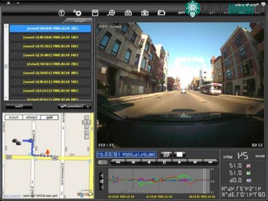Click the checkered pattern button beside the time display
The width and height of the screenshot is (268, 201).
(166, 154)
